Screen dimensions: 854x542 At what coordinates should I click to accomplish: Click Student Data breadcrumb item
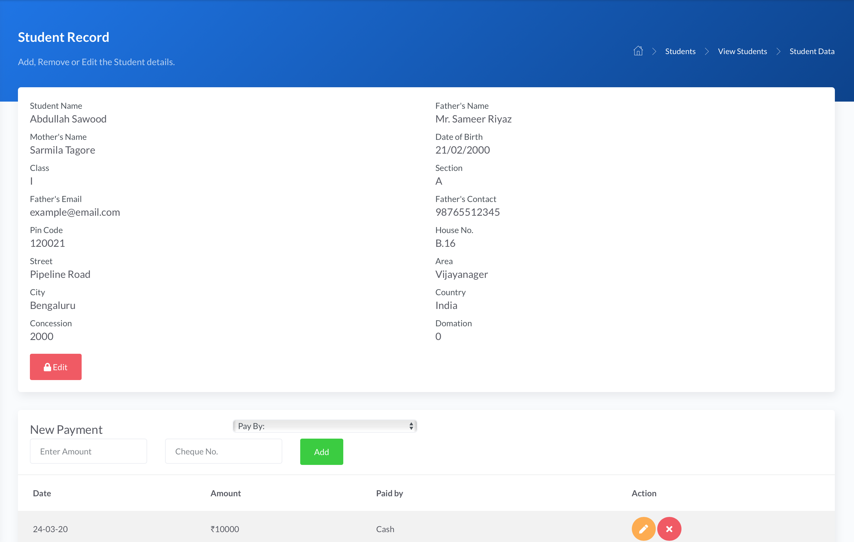click(x=812, y=51)
